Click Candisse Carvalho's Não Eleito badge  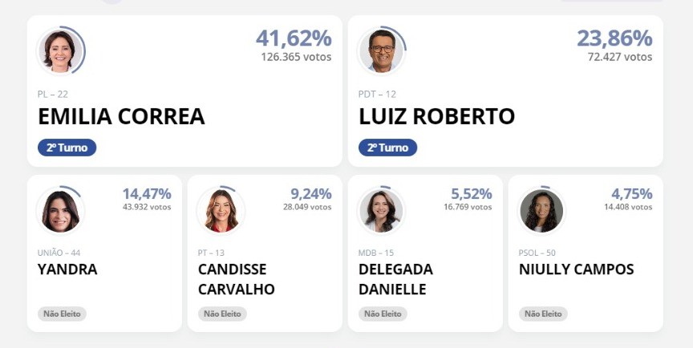[222, 314]
